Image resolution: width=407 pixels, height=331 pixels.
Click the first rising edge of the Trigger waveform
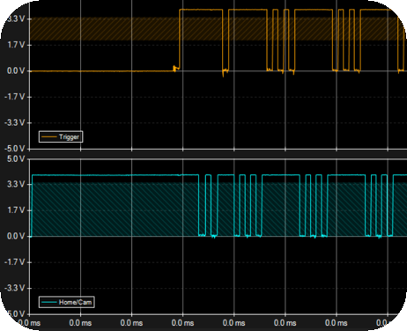pyautogui.click(x=180, y=40)
